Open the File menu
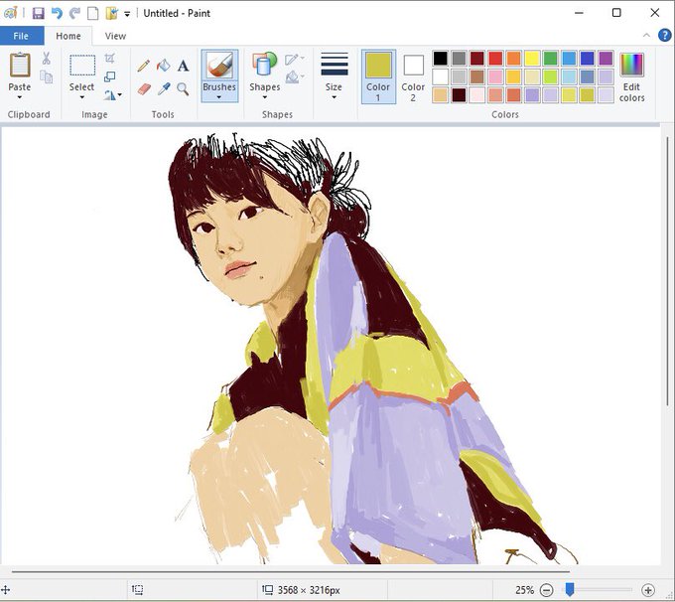 (x=21, y=36)
